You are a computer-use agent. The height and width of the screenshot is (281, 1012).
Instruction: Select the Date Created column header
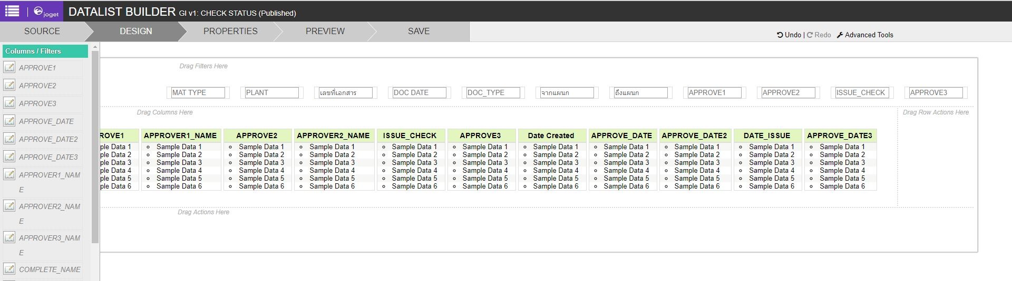[551, 136]
